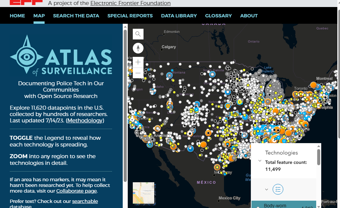The image size is (340, 208).
Task: Zoom out of the map
Action: coord(138,73)
